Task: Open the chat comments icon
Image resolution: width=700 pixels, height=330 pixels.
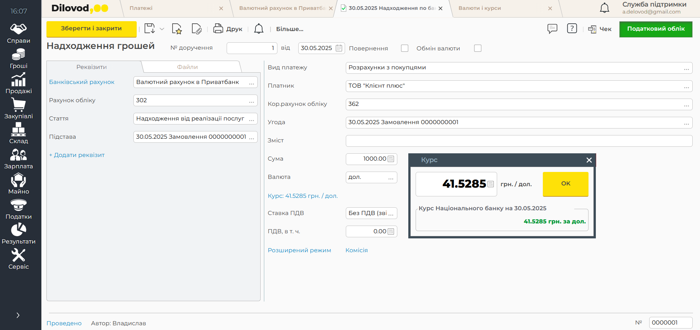Action: pos(552,28)
